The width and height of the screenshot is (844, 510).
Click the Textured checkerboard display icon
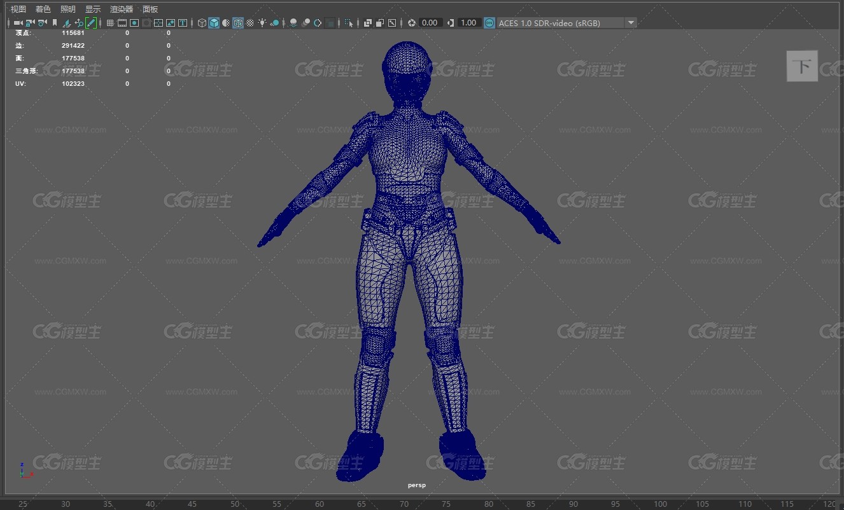pos(250,23)
